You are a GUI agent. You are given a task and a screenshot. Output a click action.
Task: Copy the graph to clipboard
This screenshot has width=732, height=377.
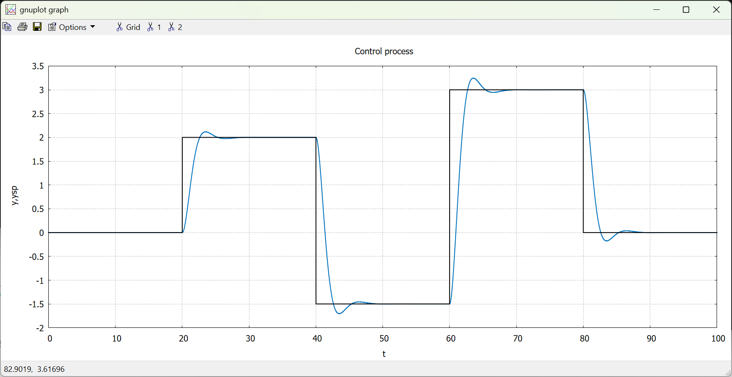point(7,27)
